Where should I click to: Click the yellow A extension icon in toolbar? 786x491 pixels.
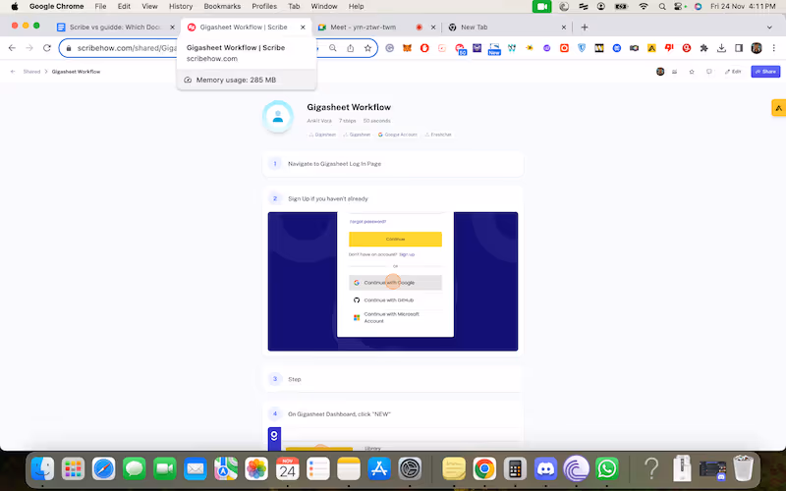pos(651,48)
